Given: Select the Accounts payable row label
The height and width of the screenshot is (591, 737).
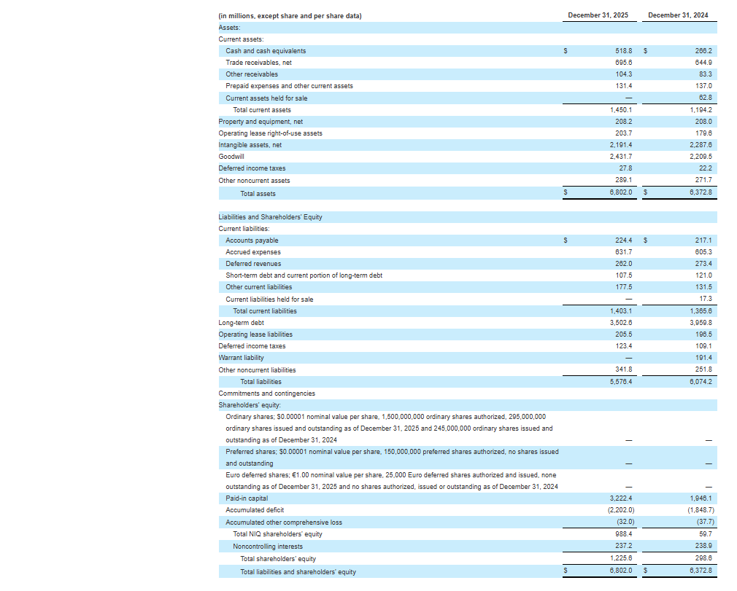Looking at the screenshot, I should pos(252,240).
